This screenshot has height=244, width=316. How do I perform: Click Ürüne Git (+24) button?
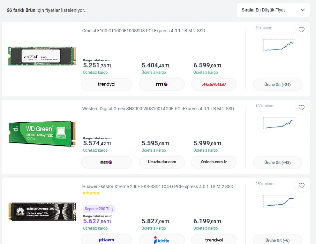pyautogui.click(x=277, y=85)
